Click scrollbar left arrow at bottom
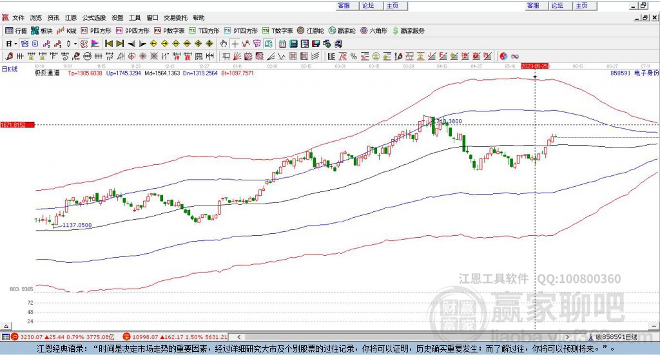This screenshot has width=660, height=355. click(239, 336)
